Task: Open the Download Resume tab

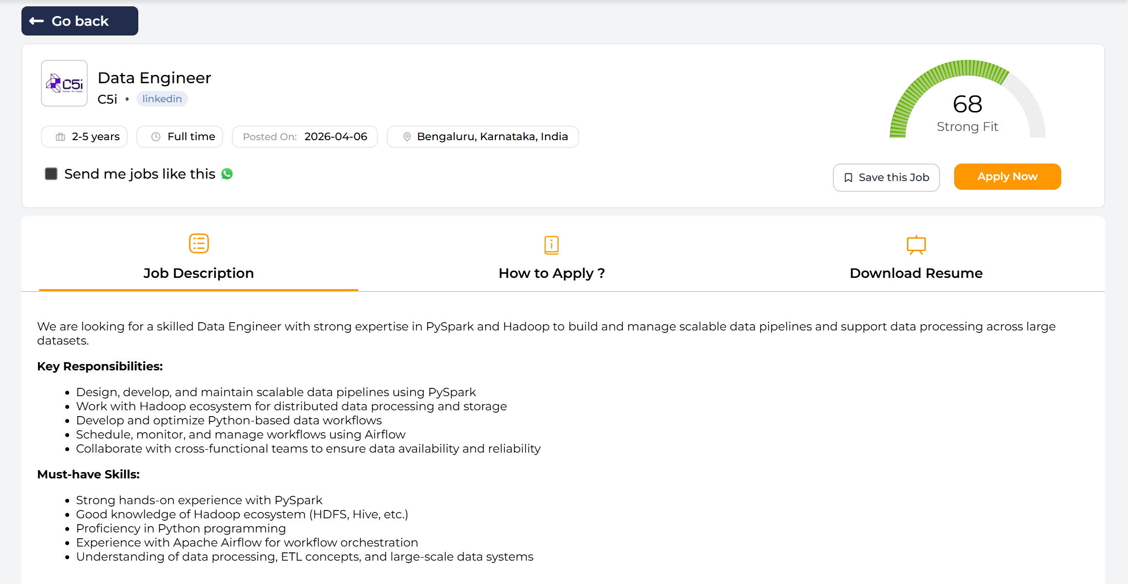Action: [x=916, y=273]
